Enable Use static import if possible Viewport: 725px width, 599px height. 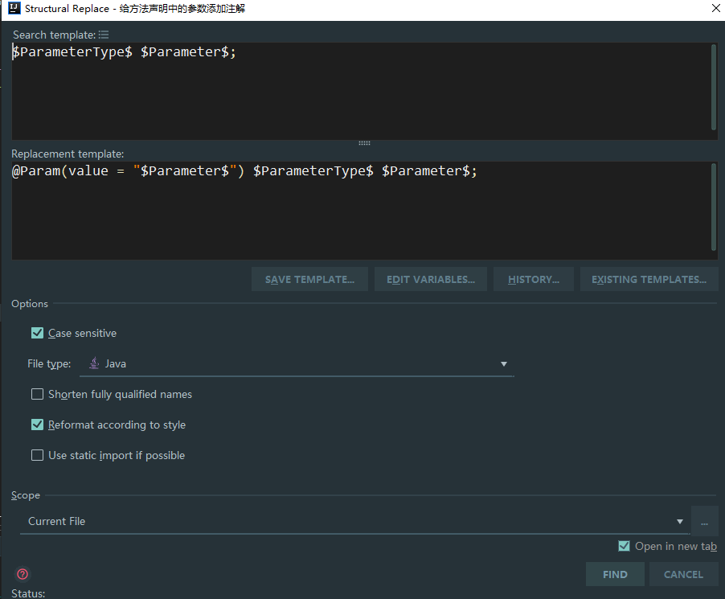click(37, 455)
